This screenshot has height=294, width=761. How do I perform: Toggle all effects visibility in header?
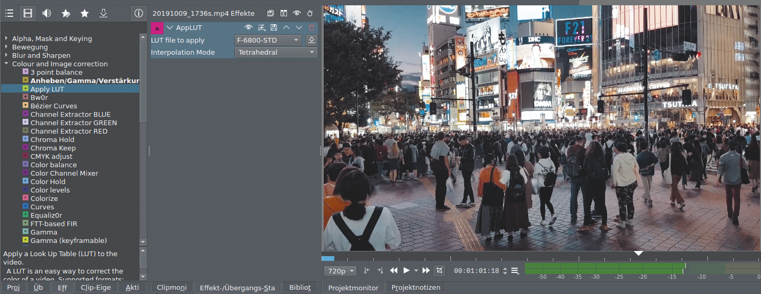point(297,13)
